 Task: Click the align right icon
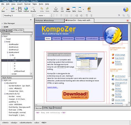91,15
